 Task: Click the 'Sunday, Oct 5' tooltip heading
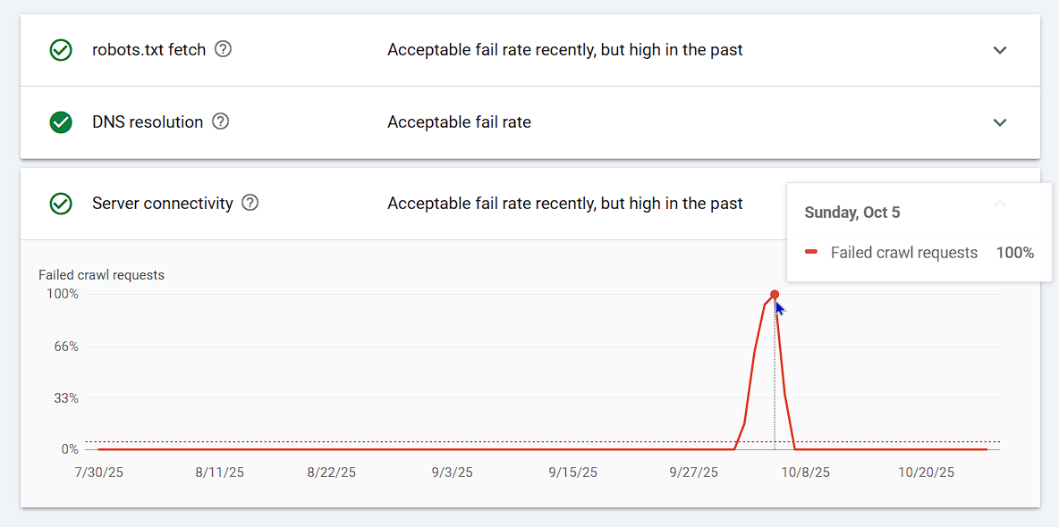[851, 213]
